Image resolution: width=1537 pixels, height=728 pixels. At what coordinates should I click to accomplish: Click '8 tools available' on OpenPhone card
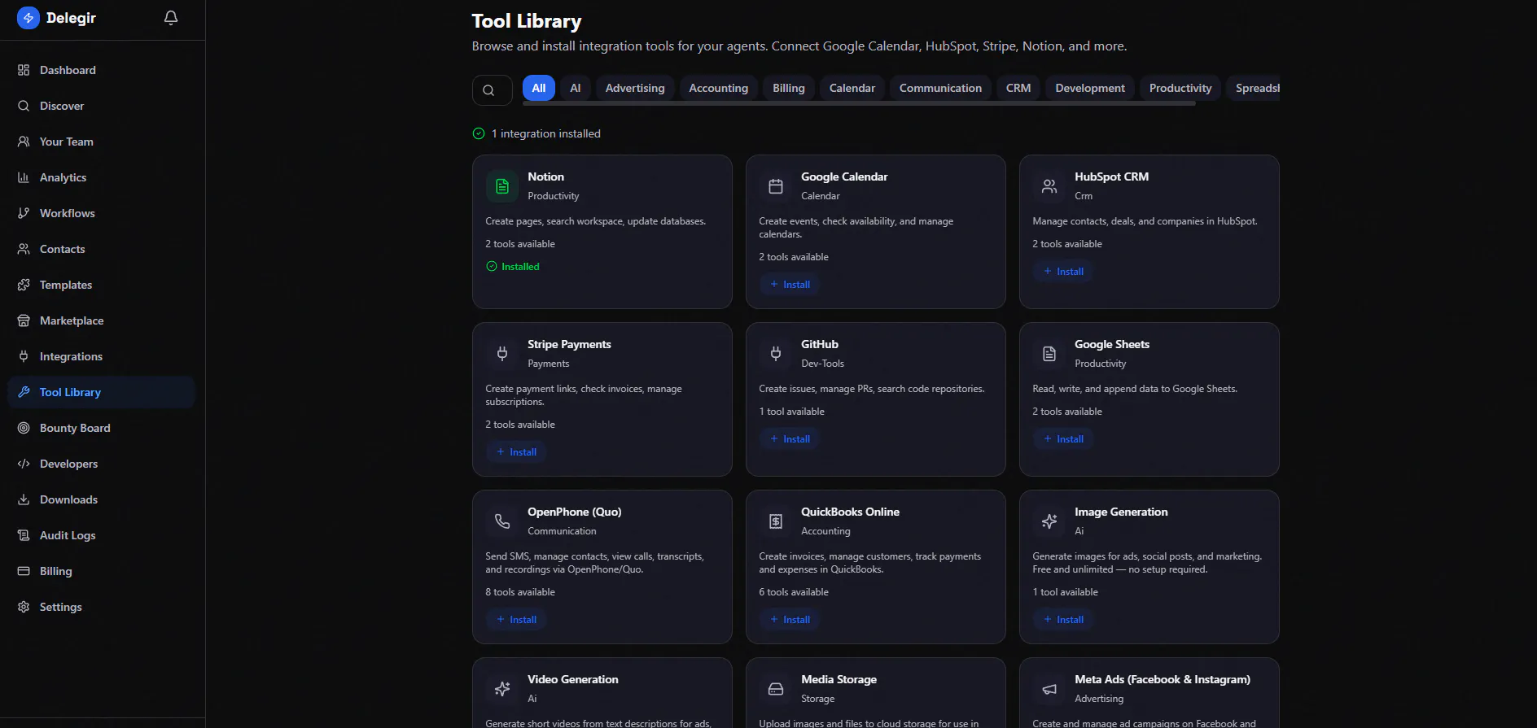[520, 592]
